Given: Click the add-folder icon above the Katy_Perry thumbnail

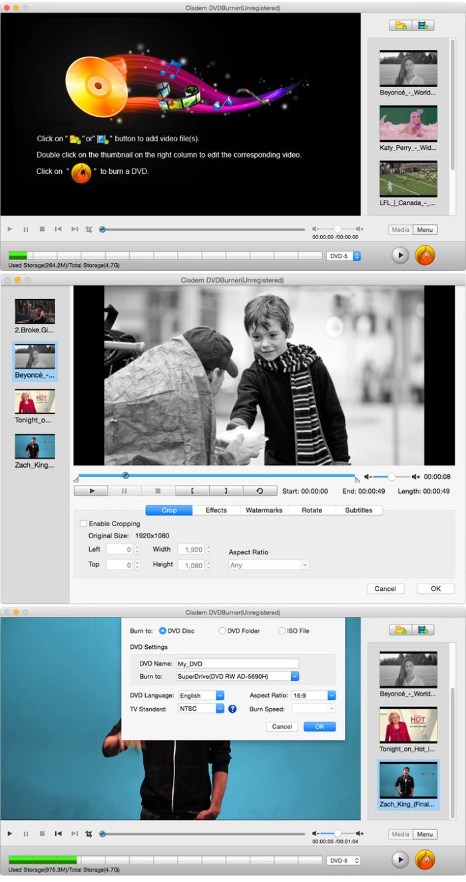Looking at the screenshot, I should [401, 25].
